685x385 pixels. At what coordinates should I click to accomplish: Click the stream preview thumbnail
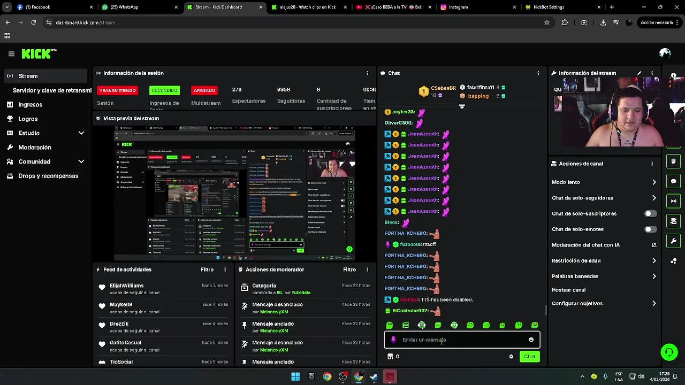[234, 192]
